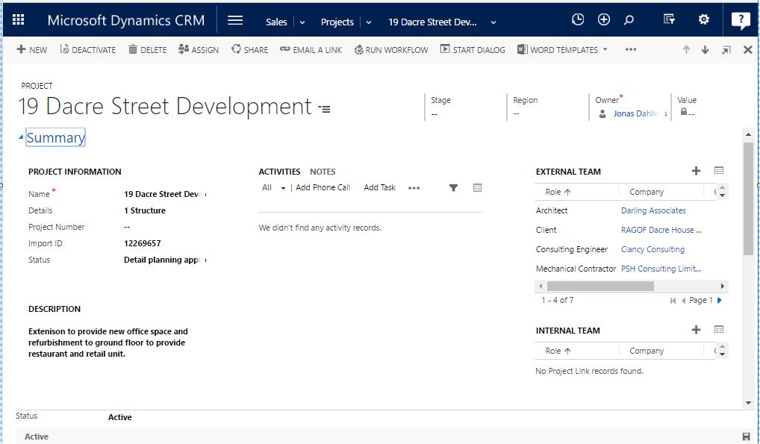Screen dimensions: 760x444
Task: Open External Team grid view icon
Action: point(719,171)
